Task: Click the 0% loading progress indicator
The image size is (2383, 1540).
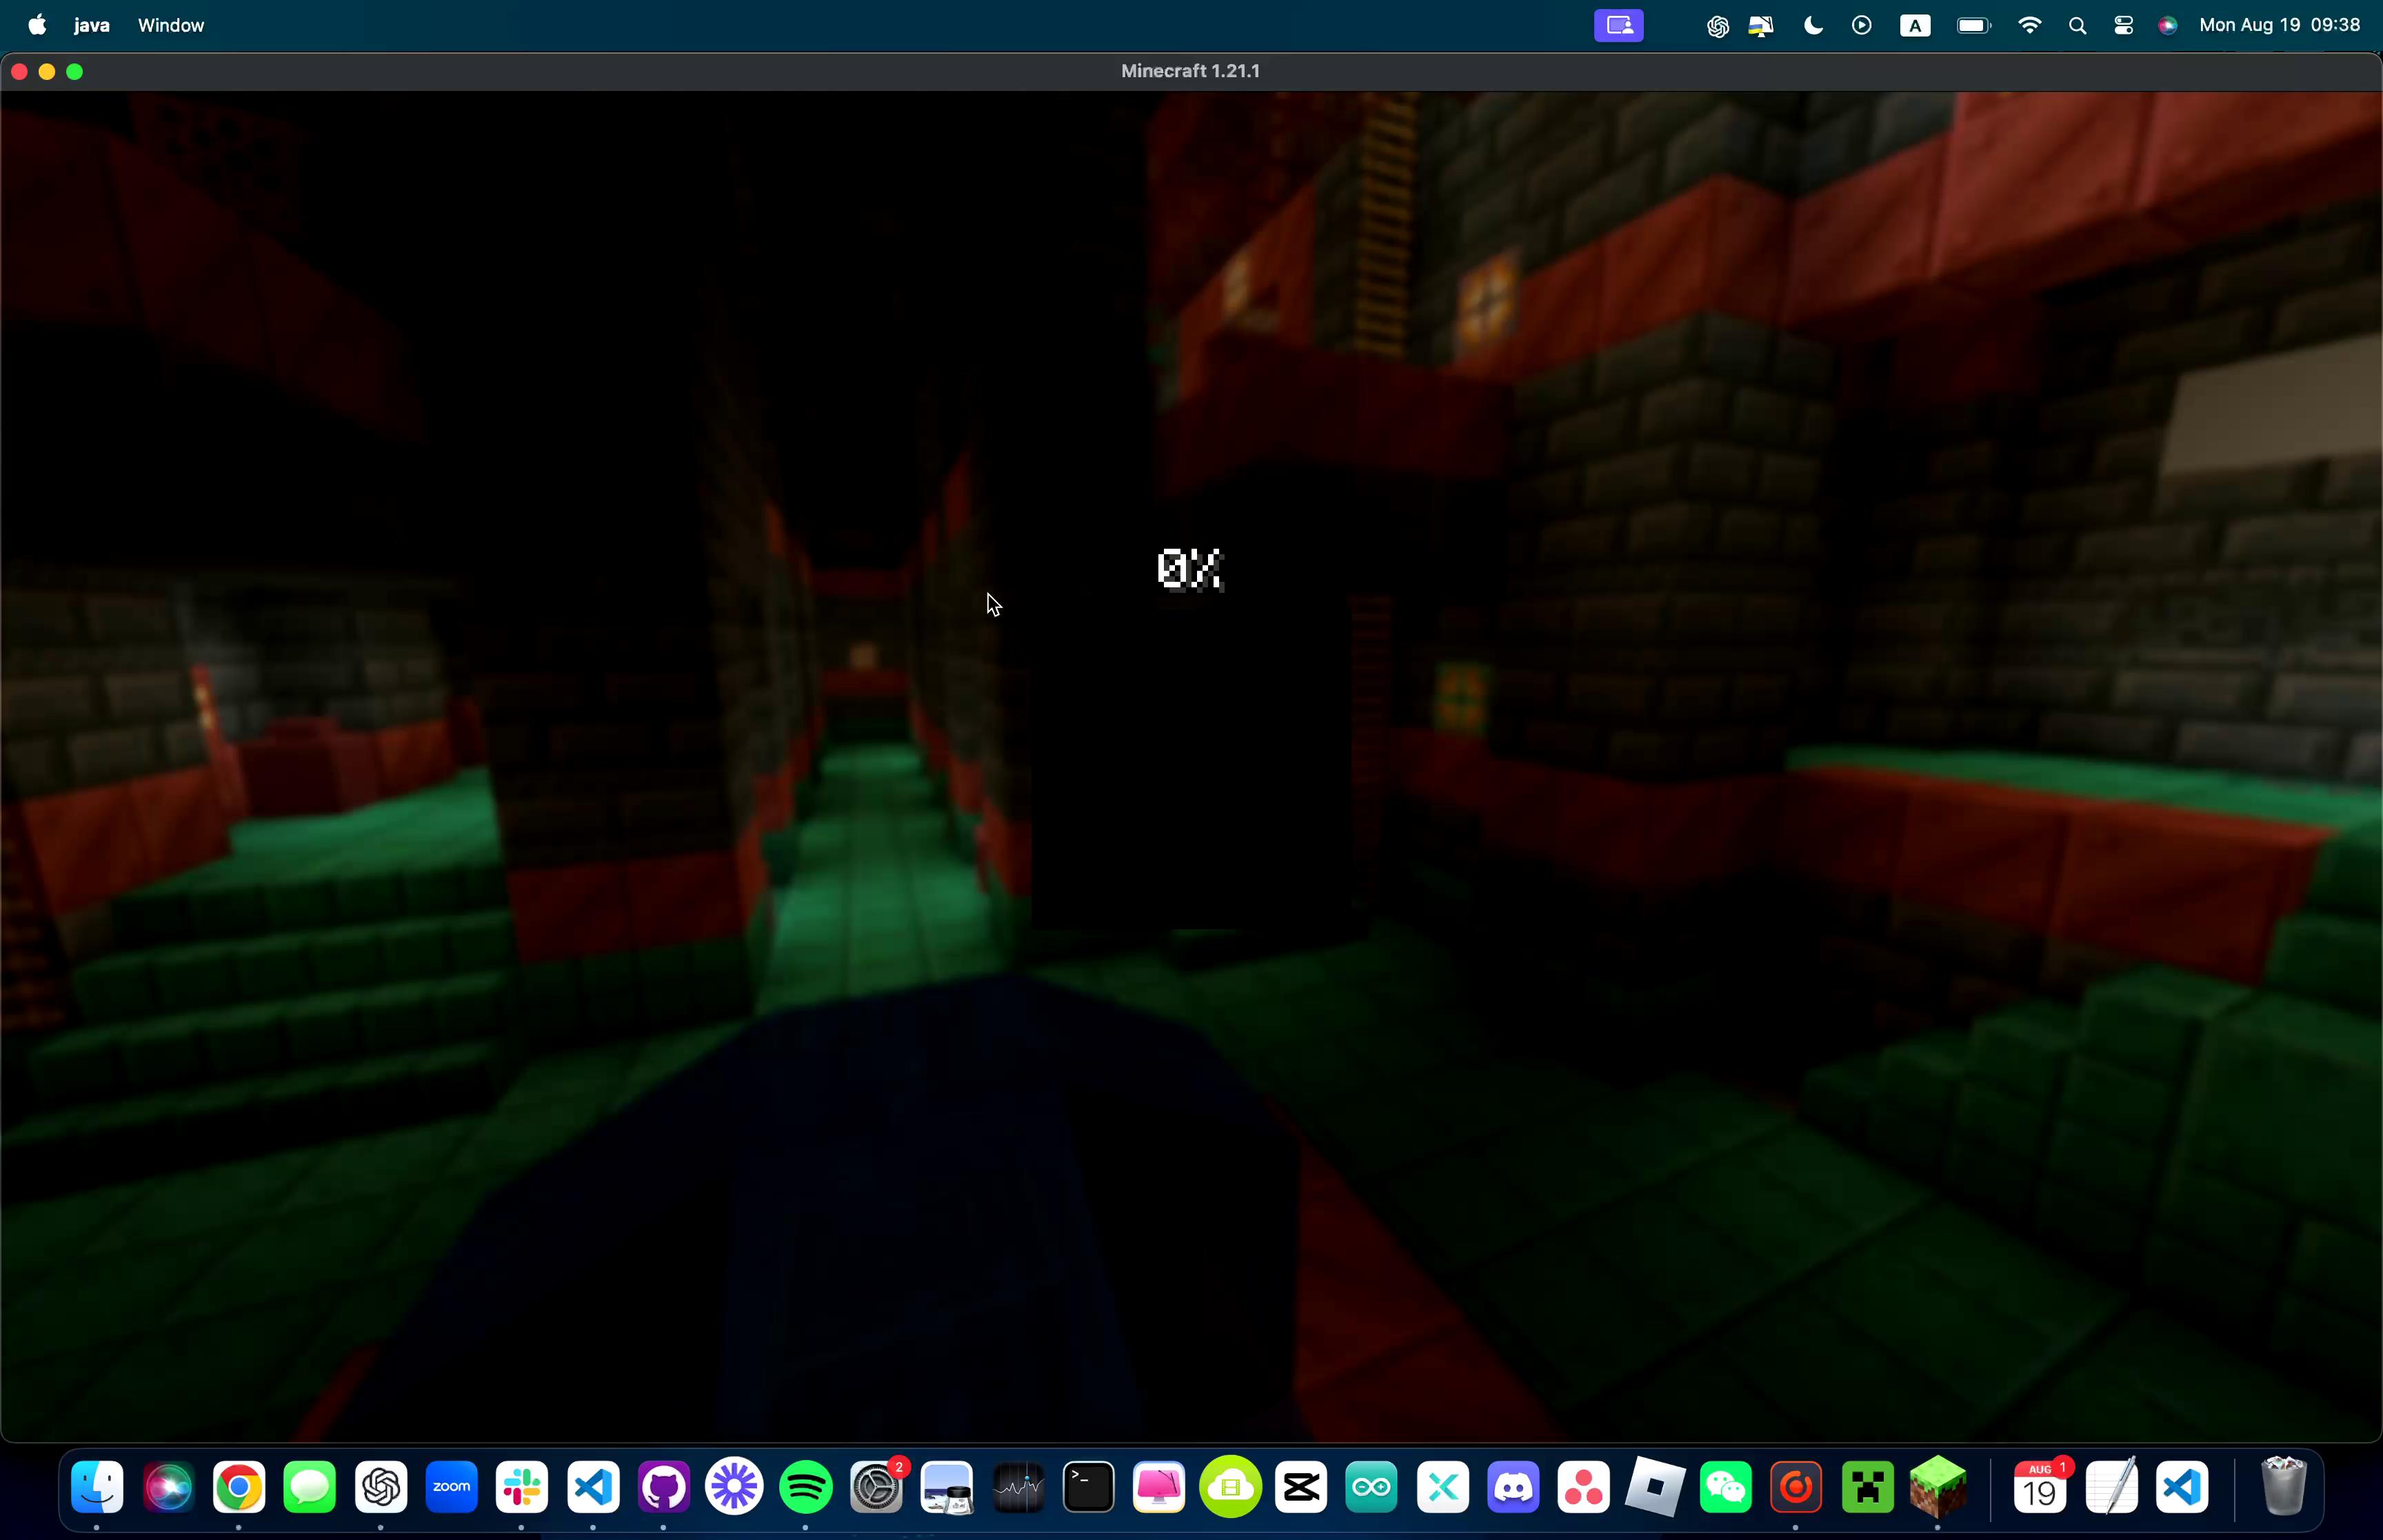Action: pyautogui.click(x=1189, y=568)
